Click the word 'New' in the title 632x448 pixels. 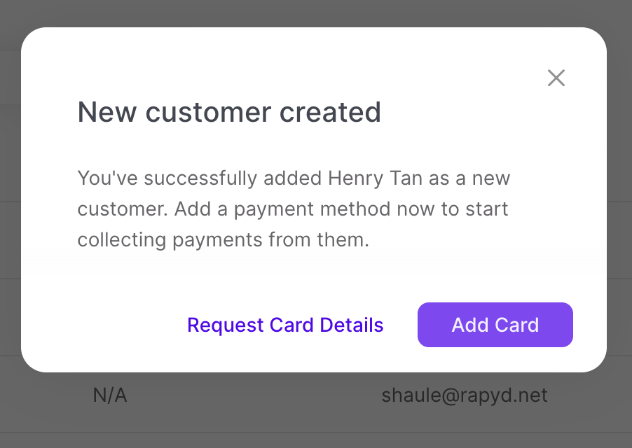tap(102, 112)
